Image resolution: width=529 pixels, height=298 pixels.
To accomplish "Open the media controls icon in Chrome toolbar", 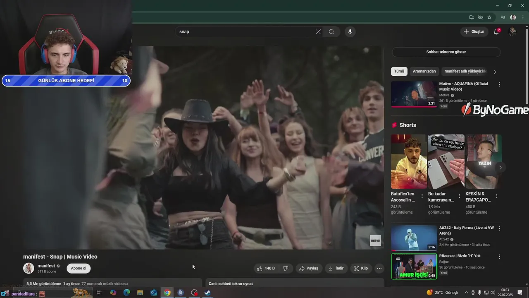I will click(503, 17).
